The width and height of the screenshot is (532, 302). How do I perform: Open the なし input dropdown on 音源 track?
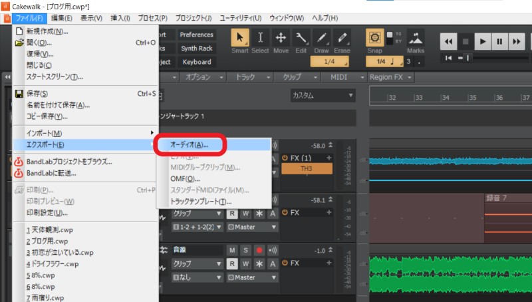point(197,277)
